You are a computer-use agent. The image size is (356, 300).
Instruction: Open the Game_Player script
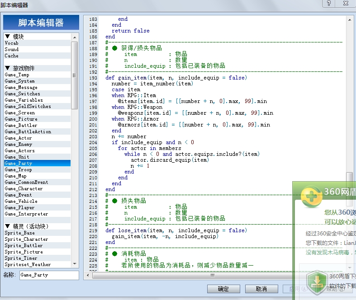[x=37, y=208]
